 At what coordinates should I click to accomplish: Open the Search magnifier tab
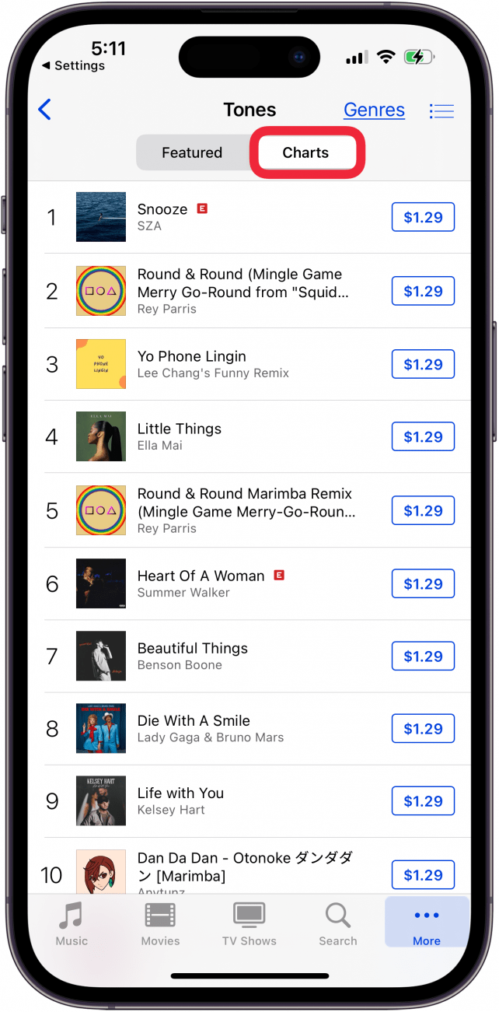(337, 924)
